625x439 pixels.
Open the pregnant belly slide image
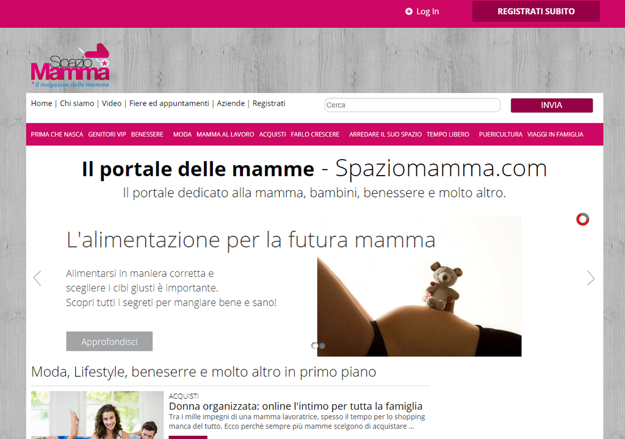click(419, 306)
